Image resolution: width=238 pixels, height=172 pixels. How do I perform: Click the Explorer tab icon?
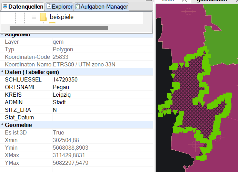(x=49, y=6)
